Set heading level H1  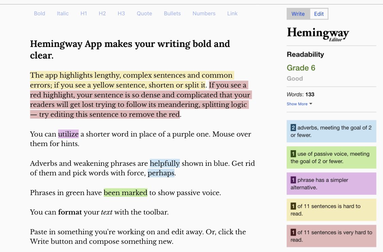click(x=83, y=13)
